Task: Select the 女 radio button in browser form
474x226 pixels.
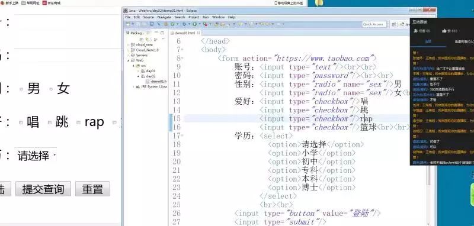Action: pyautogui.click(x=51, y=89)
